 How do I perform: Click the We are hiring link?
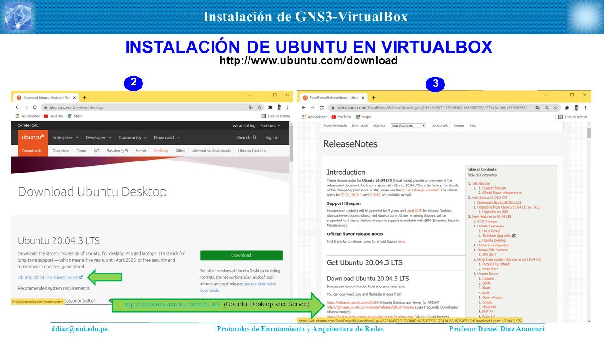pyautogui.click(x=244, y=125)
